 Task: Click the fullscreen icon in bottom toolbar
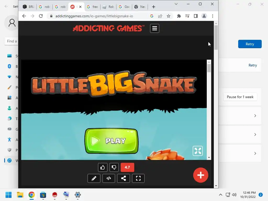(x=138, y=178)
